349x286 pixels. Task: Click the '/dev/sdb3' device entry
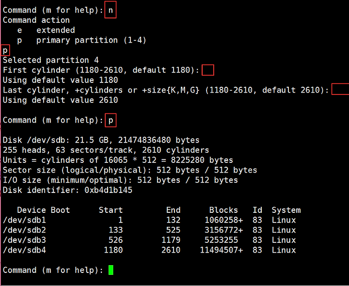[x=24, y=240]
